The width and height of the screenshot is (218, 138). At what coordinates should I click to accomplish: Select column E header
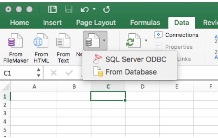(176, 87)
